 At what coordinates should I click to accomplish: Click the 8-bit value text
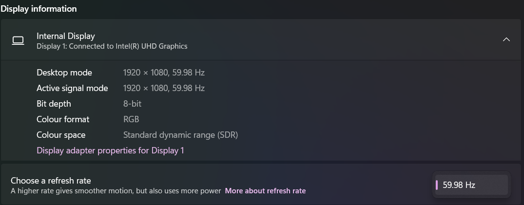(x=132, y=104)
